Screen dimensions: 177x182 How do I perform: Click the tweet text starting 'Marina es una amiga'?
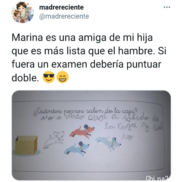(82, 38)
